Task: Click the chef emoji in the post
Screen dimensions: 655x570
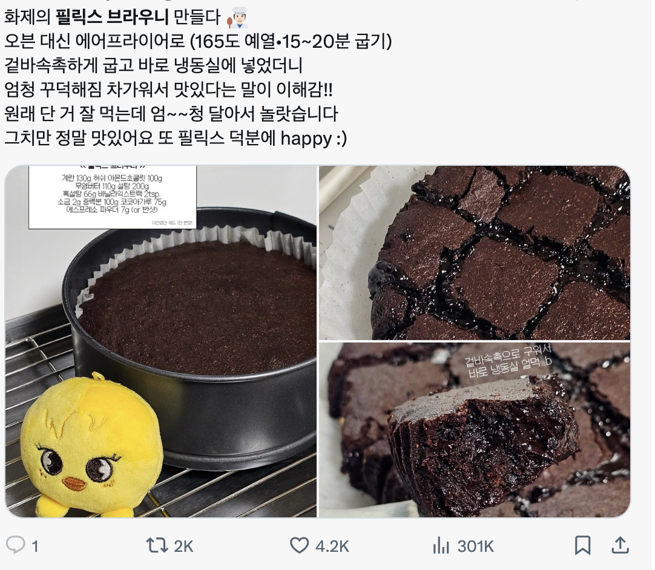Action: point(237,17)
